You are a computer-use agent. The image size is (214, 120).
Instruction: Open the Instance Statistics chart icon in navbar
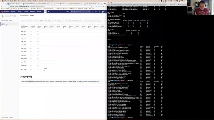(x=45, y=12)
